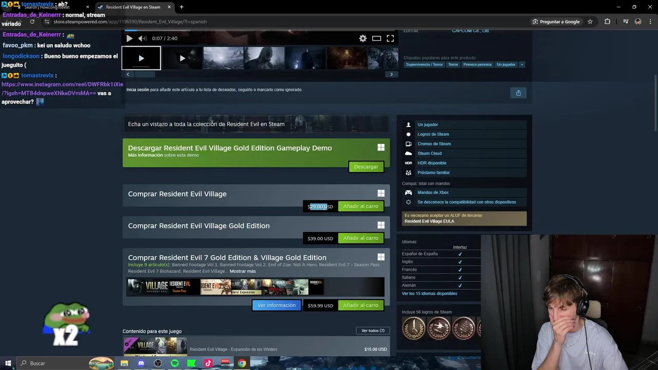This screenshot has height=370, width=658.
Task: Click Windows icon beside Comprar Resident Evil Village
Action: point(381,193)
